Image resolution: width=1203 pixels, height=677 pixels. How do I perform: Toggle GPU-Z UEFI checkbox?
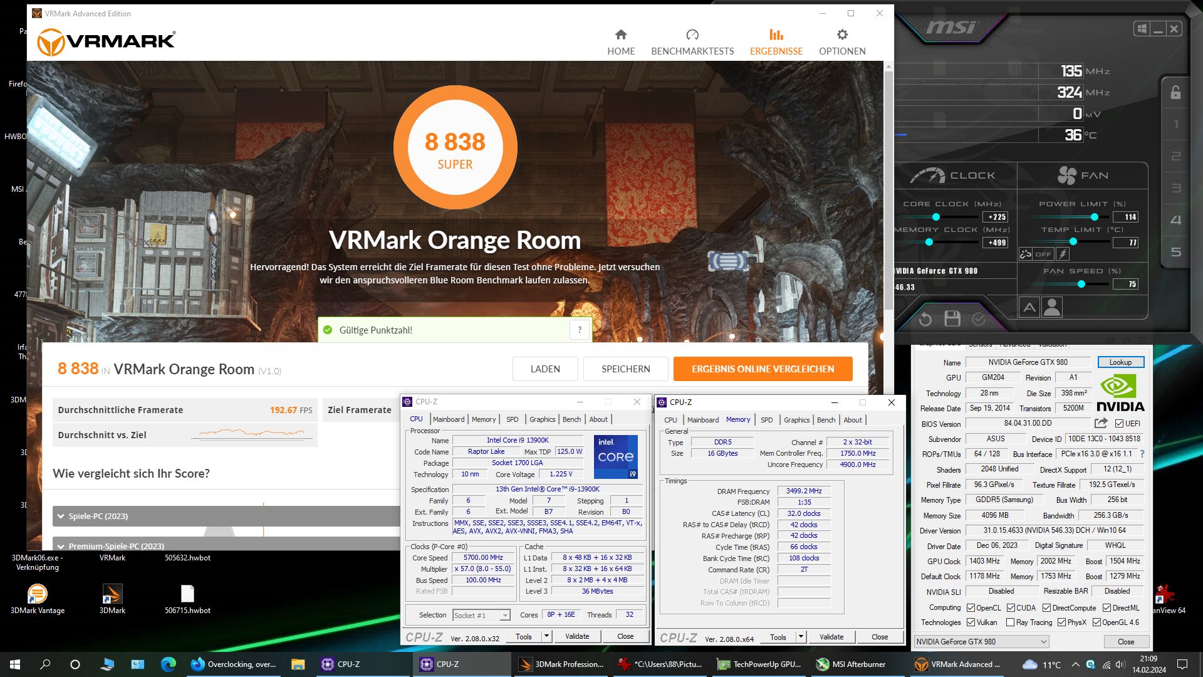[x=1119, y=424]
